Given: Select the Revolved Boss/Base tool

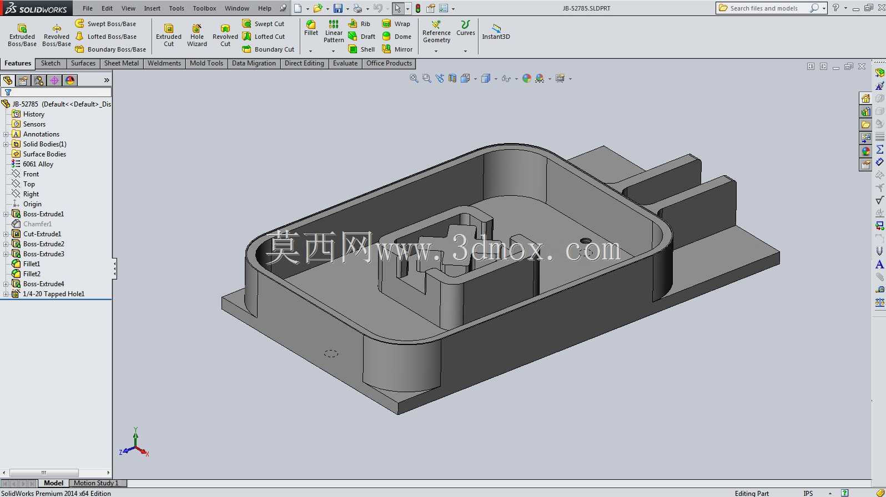Looking at the screenshot, I should (57, 35).
